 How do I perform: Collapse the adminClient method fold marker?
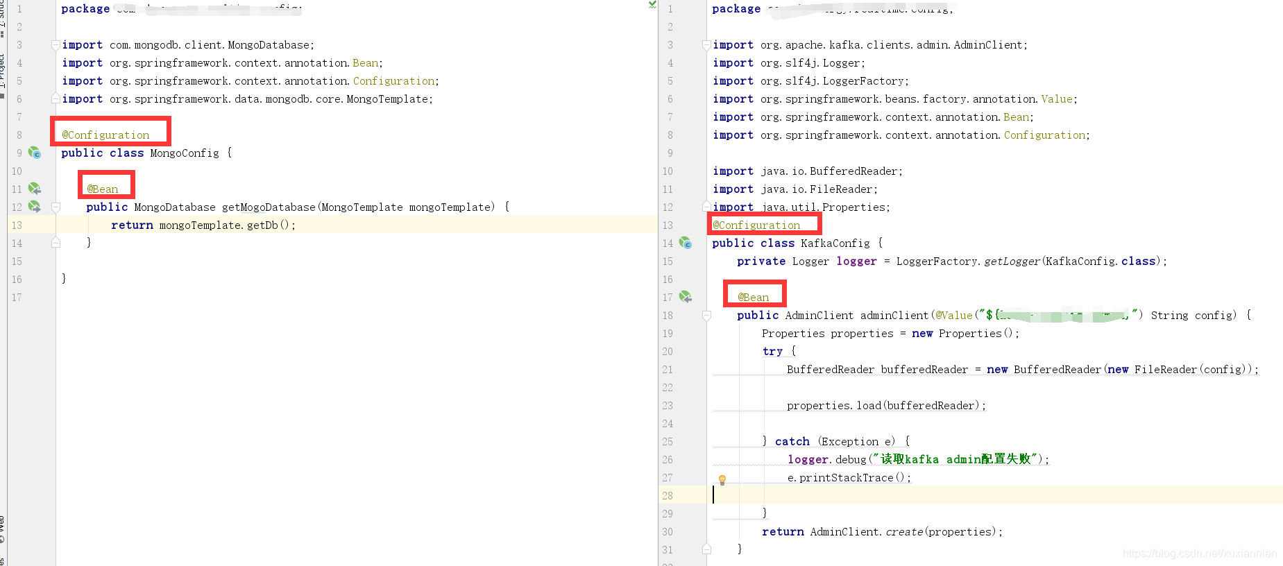point(706,315)
